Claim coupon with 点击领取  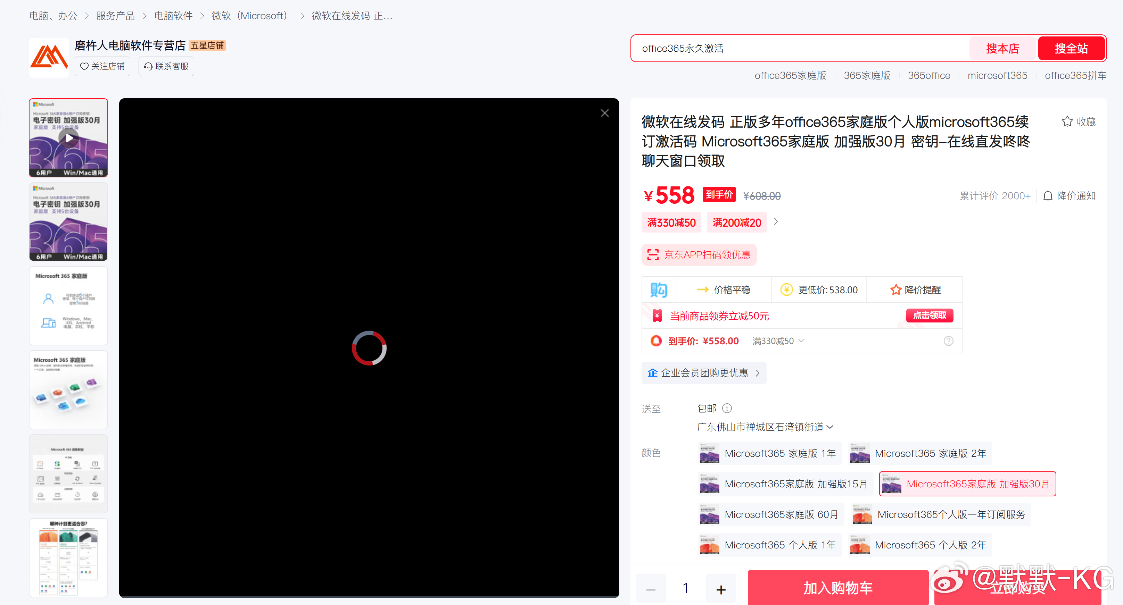click(x=930, y=316)
